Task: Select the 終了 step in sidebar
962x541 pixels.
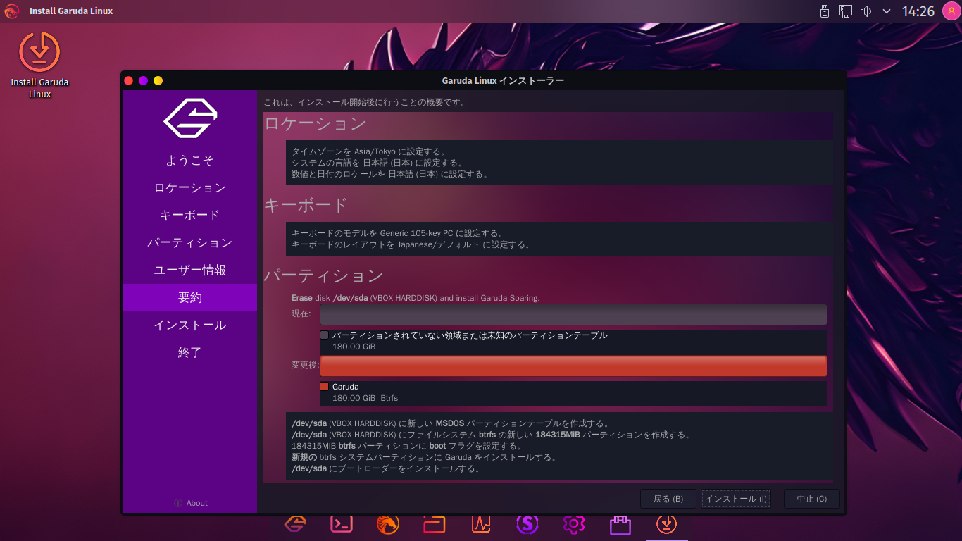Action: coord(190,353)
